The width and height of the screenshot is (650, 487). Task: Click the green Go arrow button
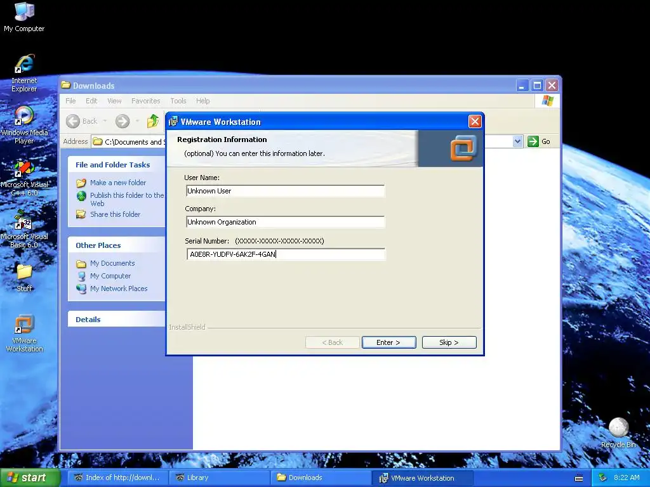533,141
